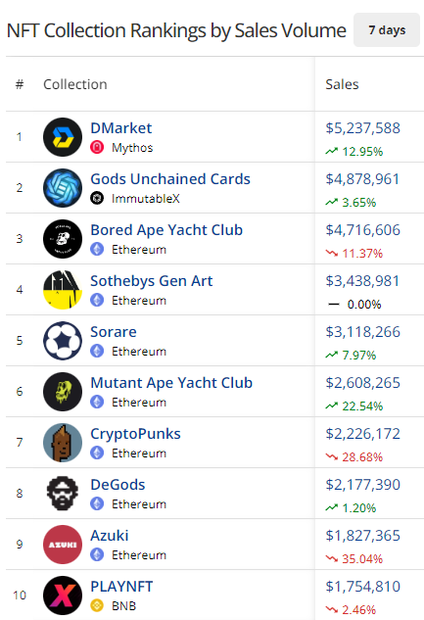
Task: Click the Mythos chain icon under DMarket
Action: pyautogui.click(x=97, y=148)
